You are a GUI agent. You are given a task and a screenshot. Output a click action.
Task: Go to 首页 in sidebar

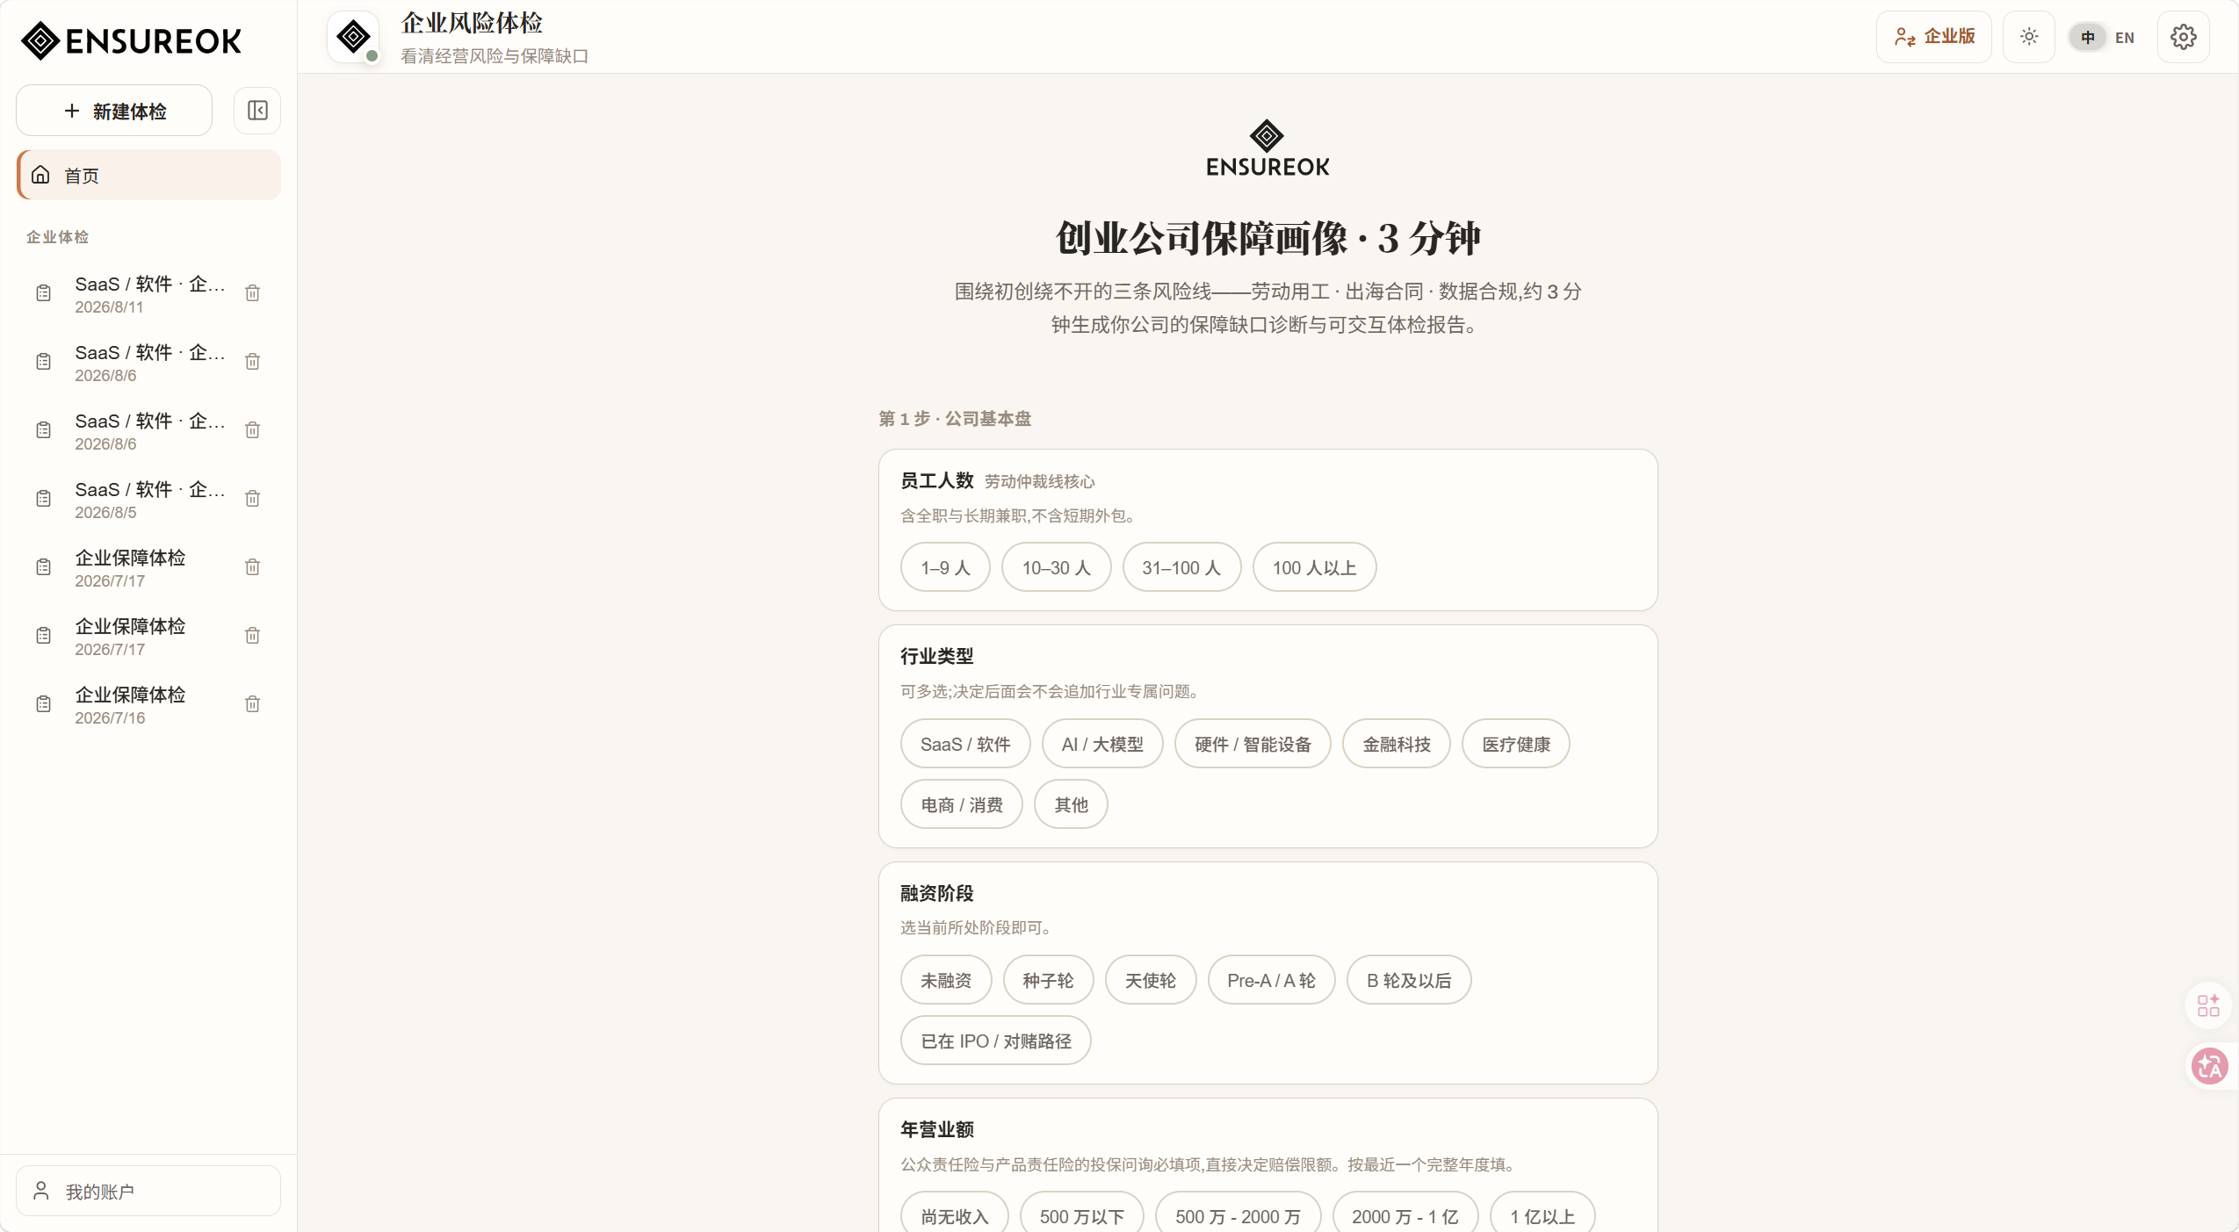click(148, 175)
